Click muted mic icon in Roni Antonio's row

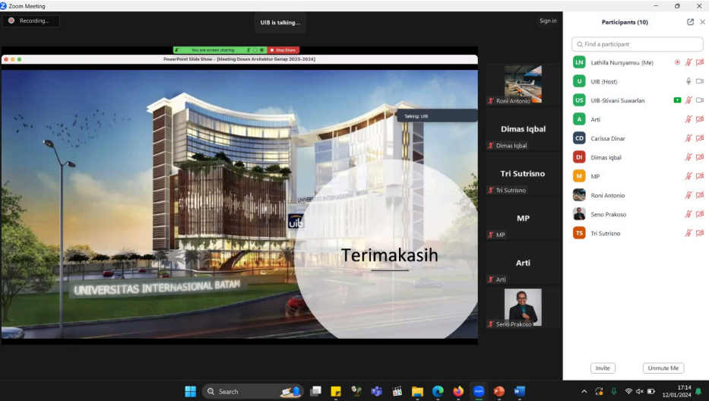(688, 195)
